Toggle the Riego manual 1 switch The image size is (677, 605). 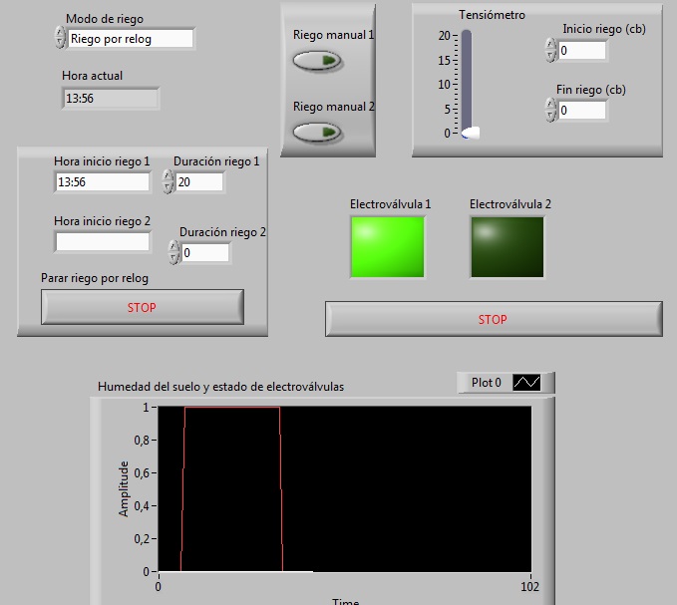coord(317,61)
